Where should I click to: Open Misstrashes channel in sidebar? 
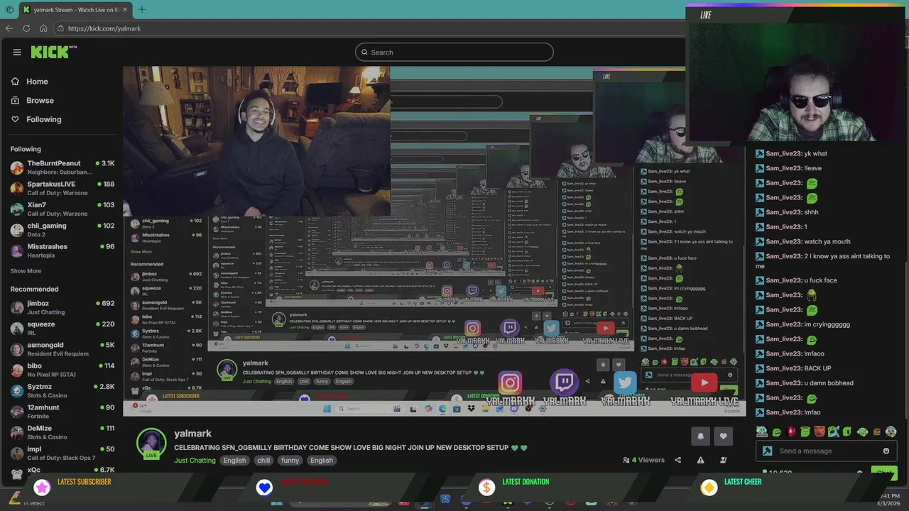pos(62,251)
